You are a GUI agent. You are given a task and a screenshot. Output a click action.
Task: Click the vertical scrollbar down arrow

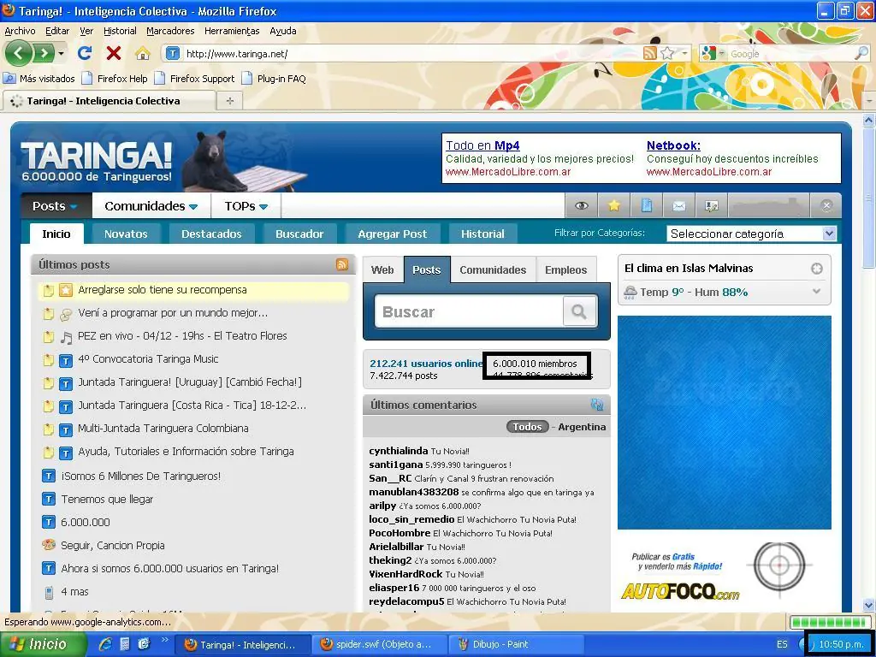tap(869, 605)
